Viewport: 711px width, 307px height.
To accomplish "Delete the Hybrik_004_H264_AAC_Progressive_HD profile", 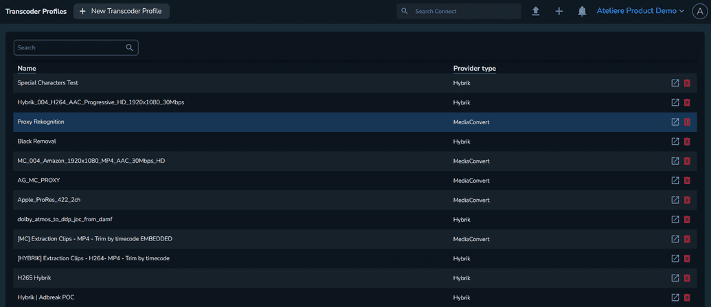I will pos(687,102).
